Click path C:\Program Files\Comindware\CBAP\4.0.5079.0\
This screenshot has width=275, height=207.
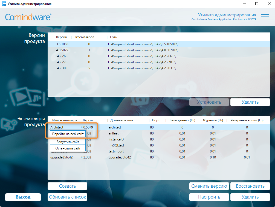pyautogui.click(x=143, y=50)
